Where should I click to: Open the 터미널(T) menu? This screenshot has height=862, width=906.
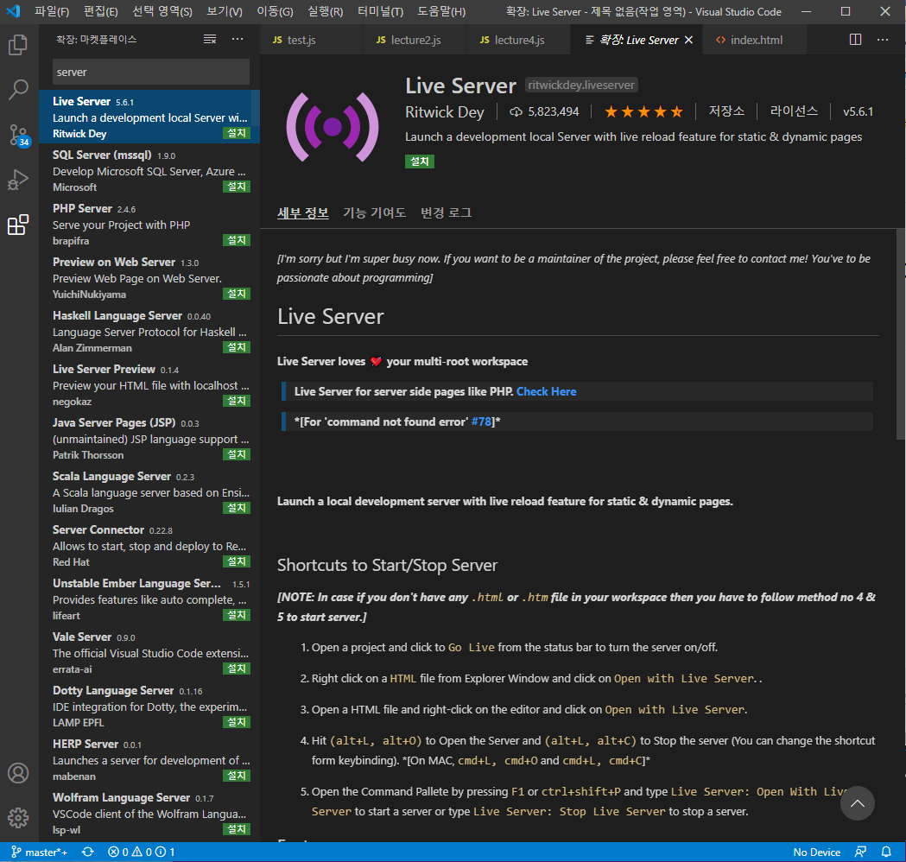(380, 11)
